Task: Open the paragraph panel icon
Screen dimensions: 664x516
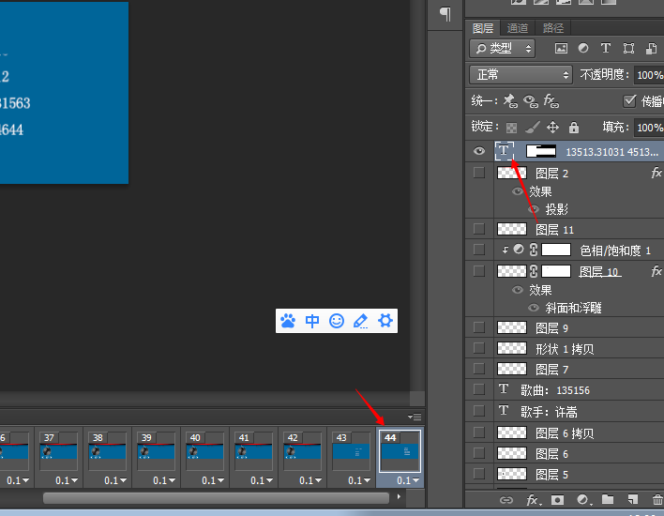Action: point(445,14)
